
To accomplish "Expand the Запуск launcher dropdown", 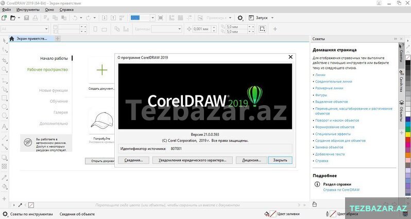I will pos(272,18).
